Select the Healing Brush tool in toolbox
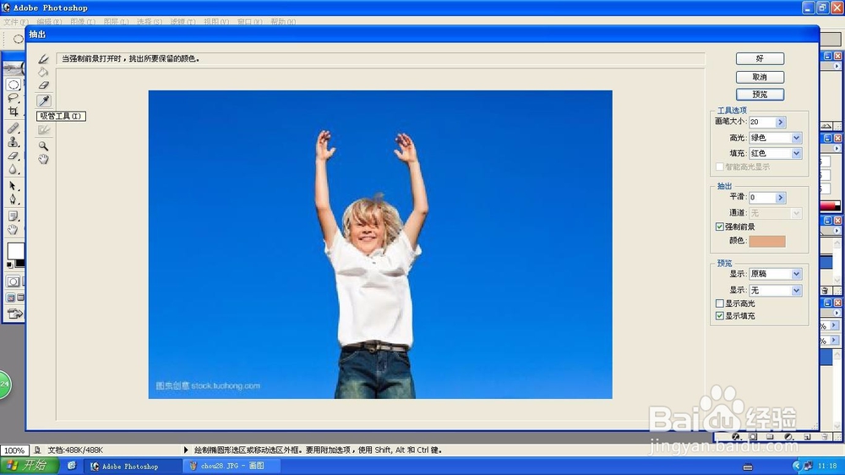This screenshot has height=475, width=845. coord(14,128)
